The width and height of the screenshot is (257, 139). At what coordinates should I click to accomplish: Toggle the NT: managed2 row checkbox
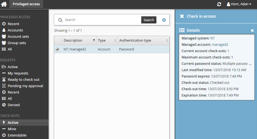point(57,49)
